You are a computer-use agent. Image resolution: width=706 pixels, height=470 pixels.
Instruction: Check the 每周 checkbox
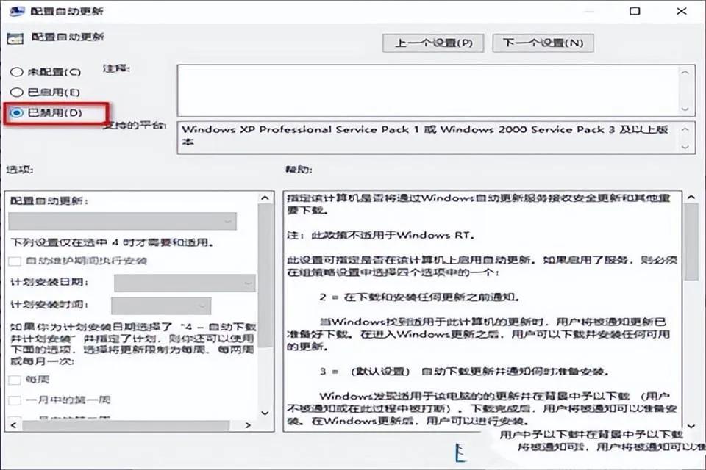tap(15, 380)
